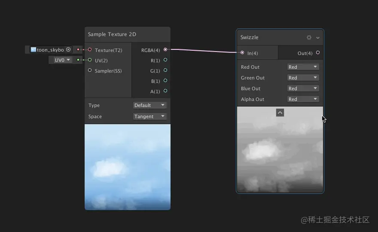378x232 pixels.
Task: Open the Green Out channel dropdown
Action: pyautogui.click(x=303, y=78)
